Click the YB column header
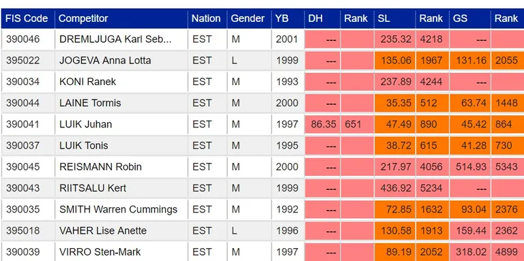This screenshot has height=261, width=524. (x=282, y=18)
